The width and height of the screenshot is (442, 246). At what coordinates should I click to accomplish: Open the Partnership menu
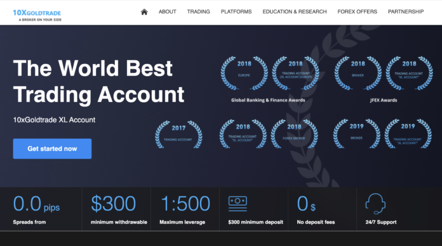(406, 12)
